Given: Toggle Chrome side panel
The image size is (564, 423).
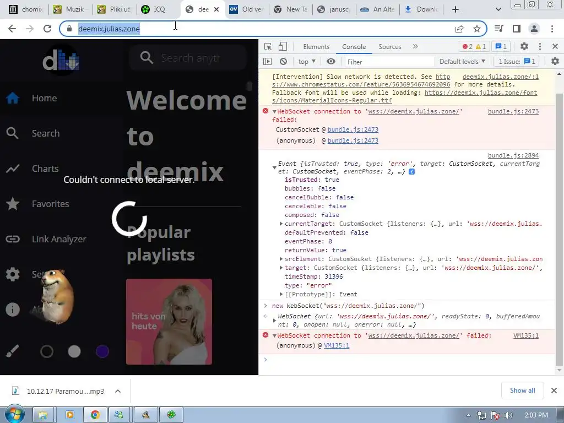Looking at the screenshot, I should (x=517, y=29).
